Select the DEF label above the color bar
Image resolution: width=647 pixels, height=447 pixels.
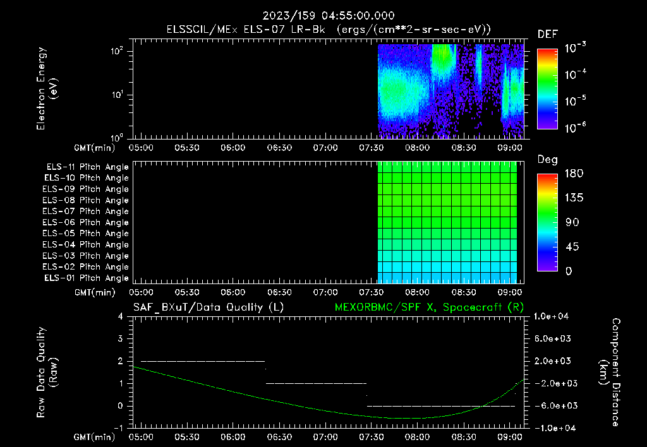point(547,35)
